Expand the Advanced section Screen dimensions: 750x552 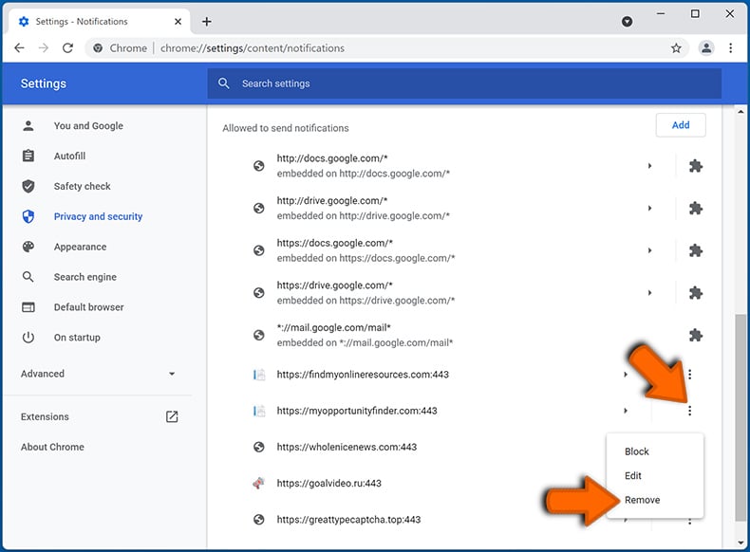(98, 374)
